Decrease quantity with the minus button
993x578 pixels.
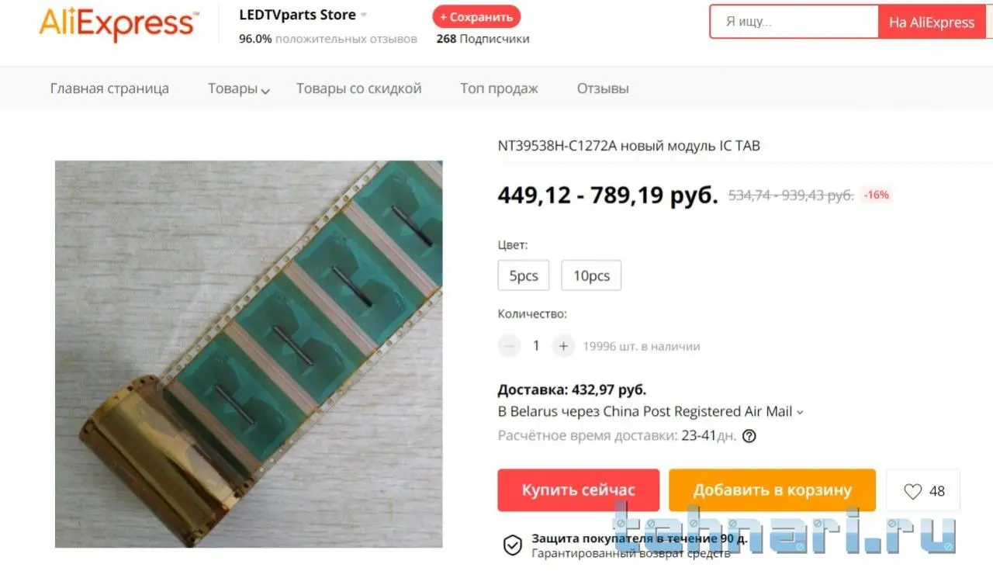pos(509,346)
